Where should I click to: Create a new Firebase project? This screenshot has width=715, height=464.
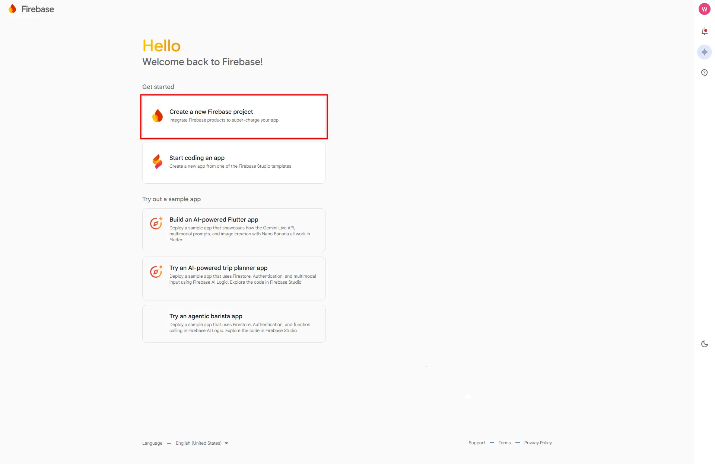click(234, 116)
